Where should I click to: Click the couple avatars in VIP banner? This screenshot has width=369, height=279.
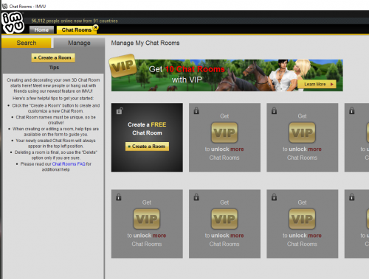[x=290, y=75]
